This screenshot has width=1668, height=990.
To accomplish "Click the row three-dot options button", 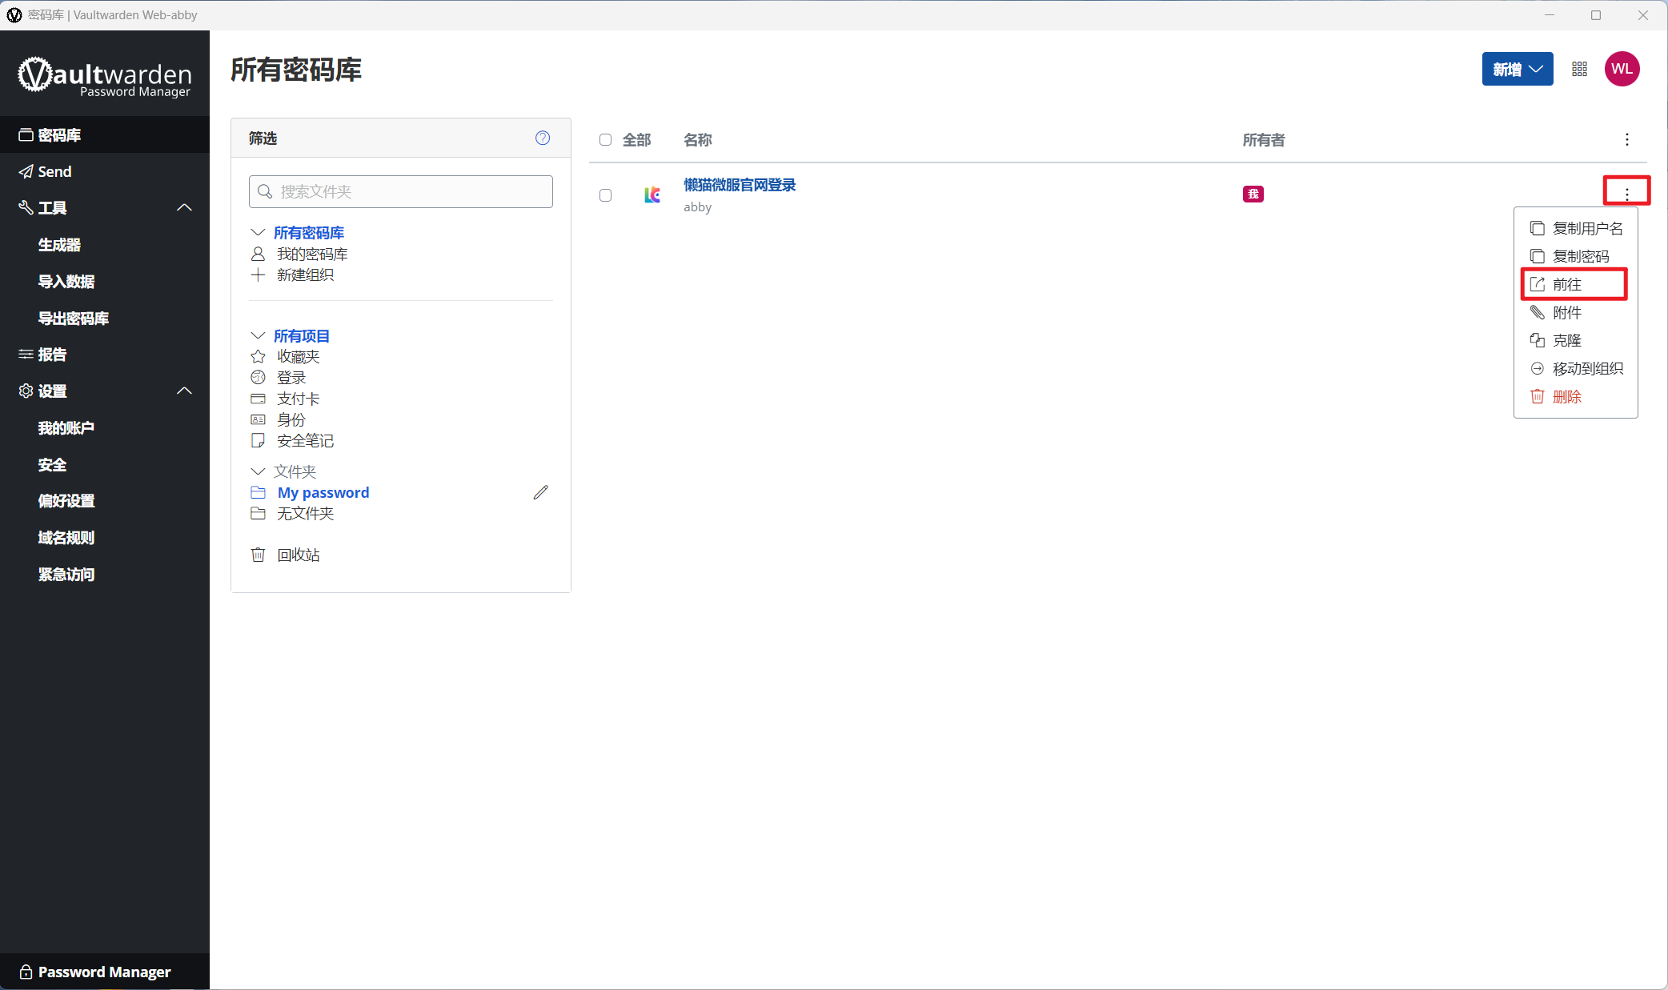I will click(x=1626, y=194).
